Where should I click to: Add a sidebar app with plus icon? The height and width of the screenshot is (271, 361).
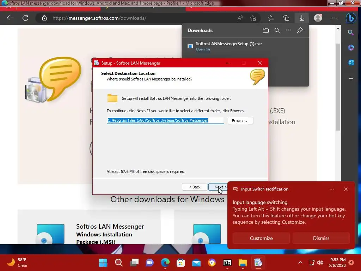tap(351, 79)
